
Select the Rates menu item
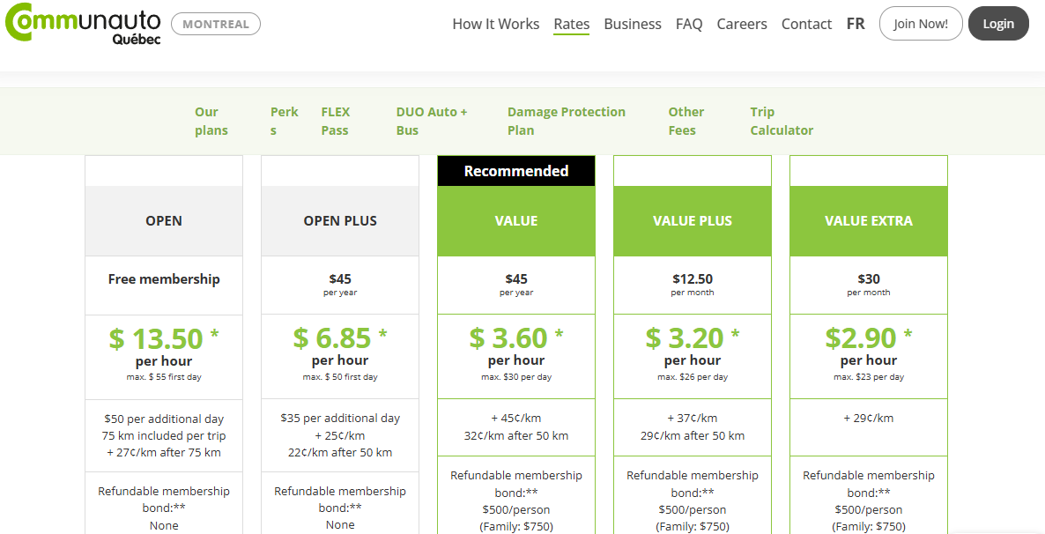(x=572, y=24)
